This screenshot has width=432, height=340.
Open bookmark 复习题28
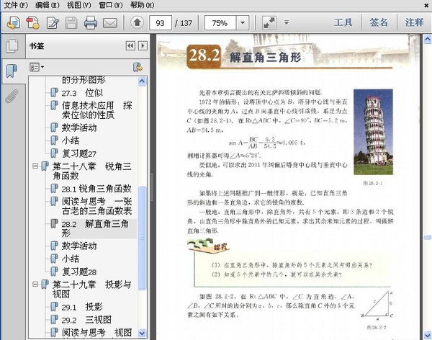pyautogui.click(x=78, y=272)
